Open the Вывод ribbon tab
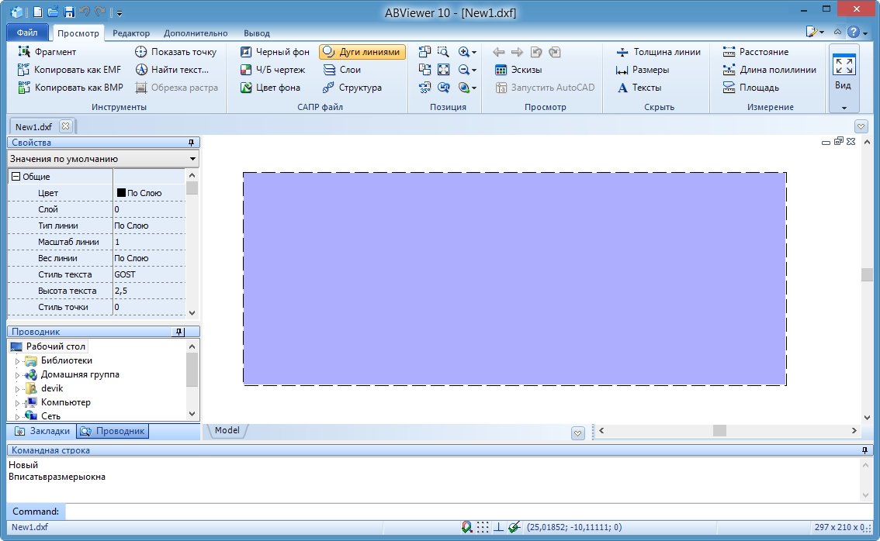The width and height of the screenshot is (880, 541). (257, 33)
